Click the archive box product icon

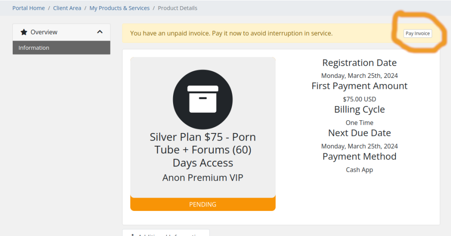pos(203,100)
